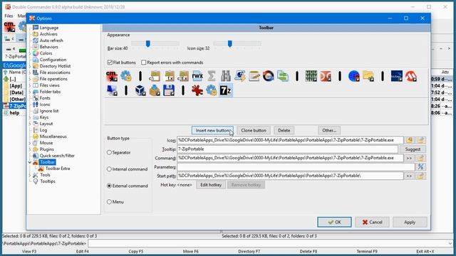Image resolution: width=456 pixels, height=256 pixels.
Task: Select the blue VirtualBox cube toolbar icon
Action: 140,90
